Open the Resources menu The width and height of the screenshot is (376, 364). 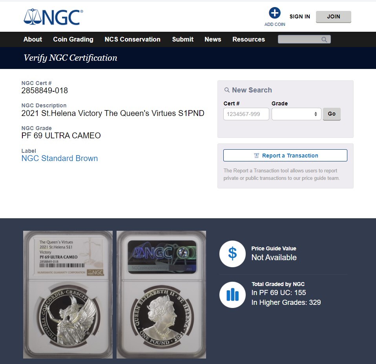click(x=248, y=39)
